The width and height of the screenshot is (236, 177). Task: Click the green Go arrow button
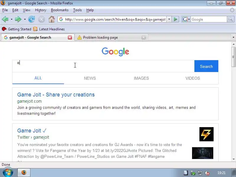tap(175, 19)
